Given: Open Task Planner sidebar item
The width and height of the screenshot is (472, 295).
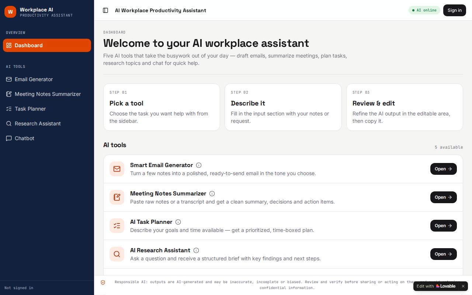Looking at the screenshot, I should pos(47,109).
